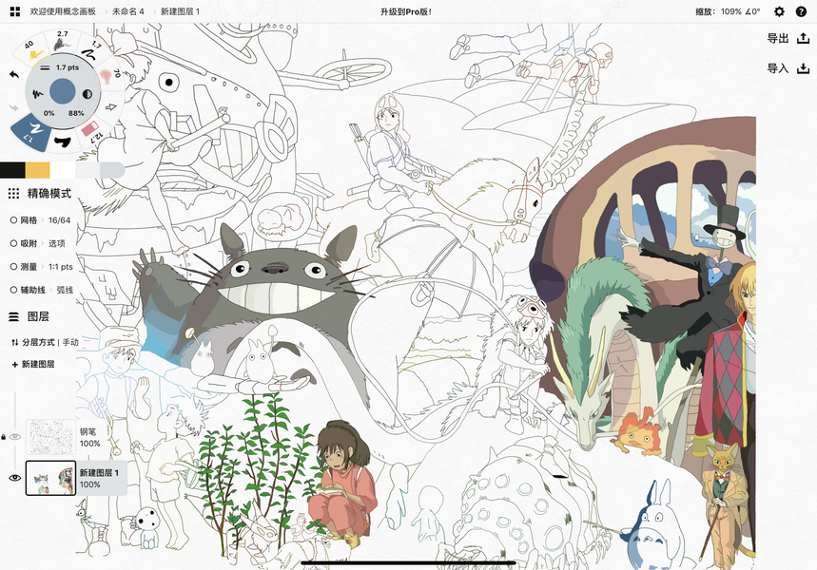This screenshot has width=817, height=570.
Task: Open measure scale 1:1 pts
Action: click(61, 267)
